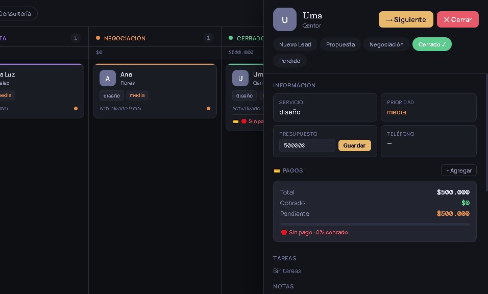Click the green dot in the Cerrado header
This screenshot has height=294, width=488.
(231, 38)
